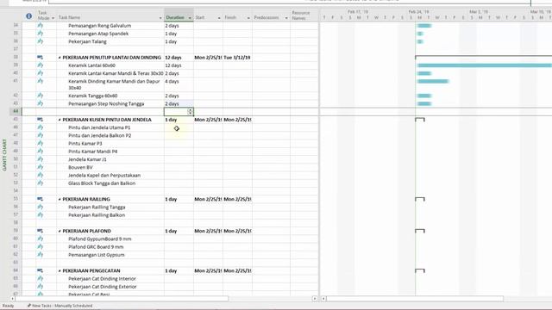Click the Gantt bar for Pemasangan Reng Galvalum

[424, 26]
